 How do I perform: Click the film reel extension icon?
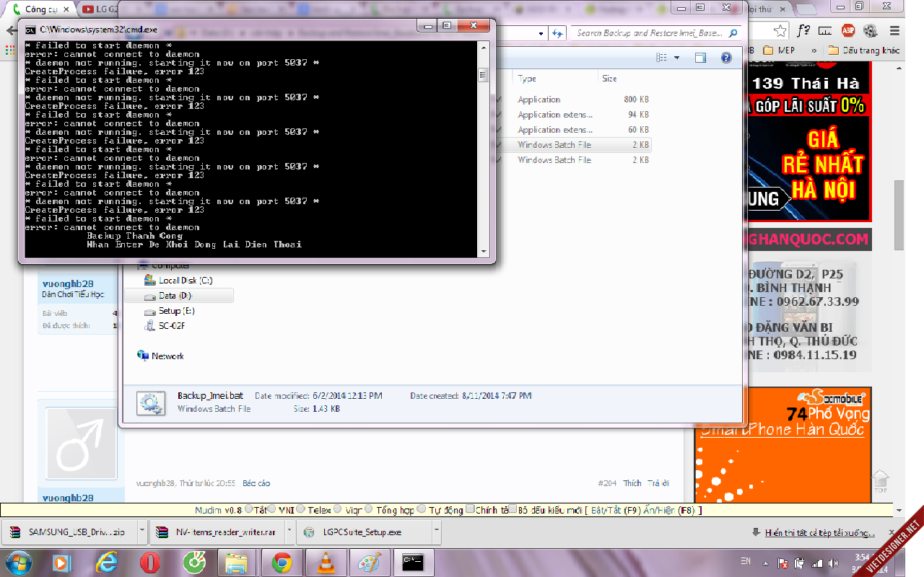click(871, 31)
